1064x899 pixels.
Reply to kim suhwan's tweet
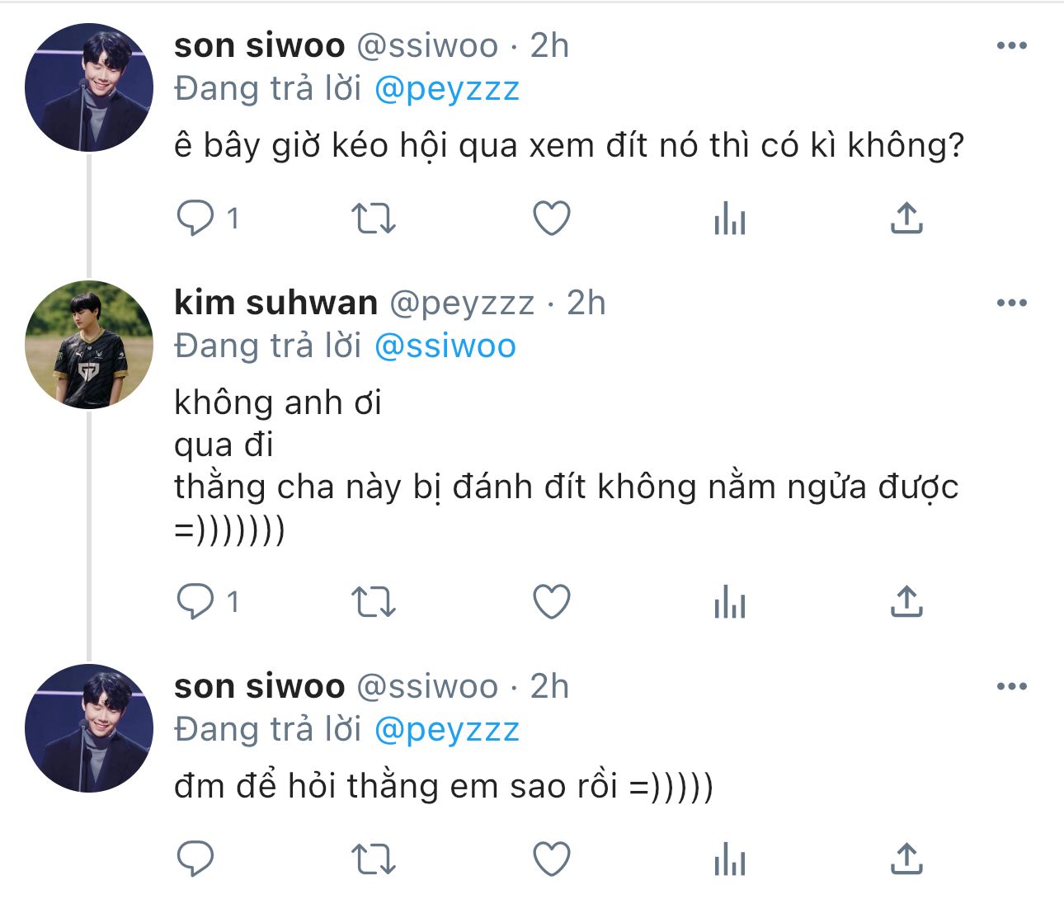pos(195,601)
